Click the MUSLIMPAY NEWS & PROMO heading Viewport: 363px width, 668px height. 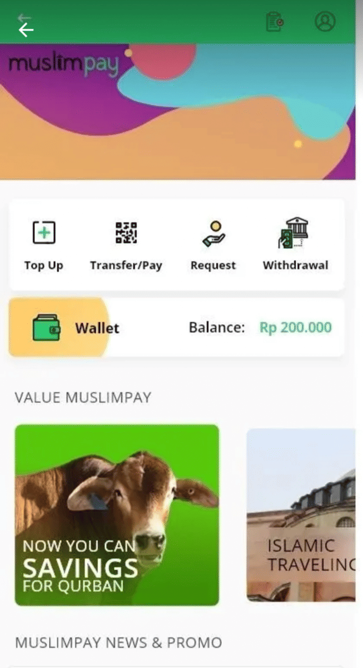pyautogui.click(x=118, y=643)
